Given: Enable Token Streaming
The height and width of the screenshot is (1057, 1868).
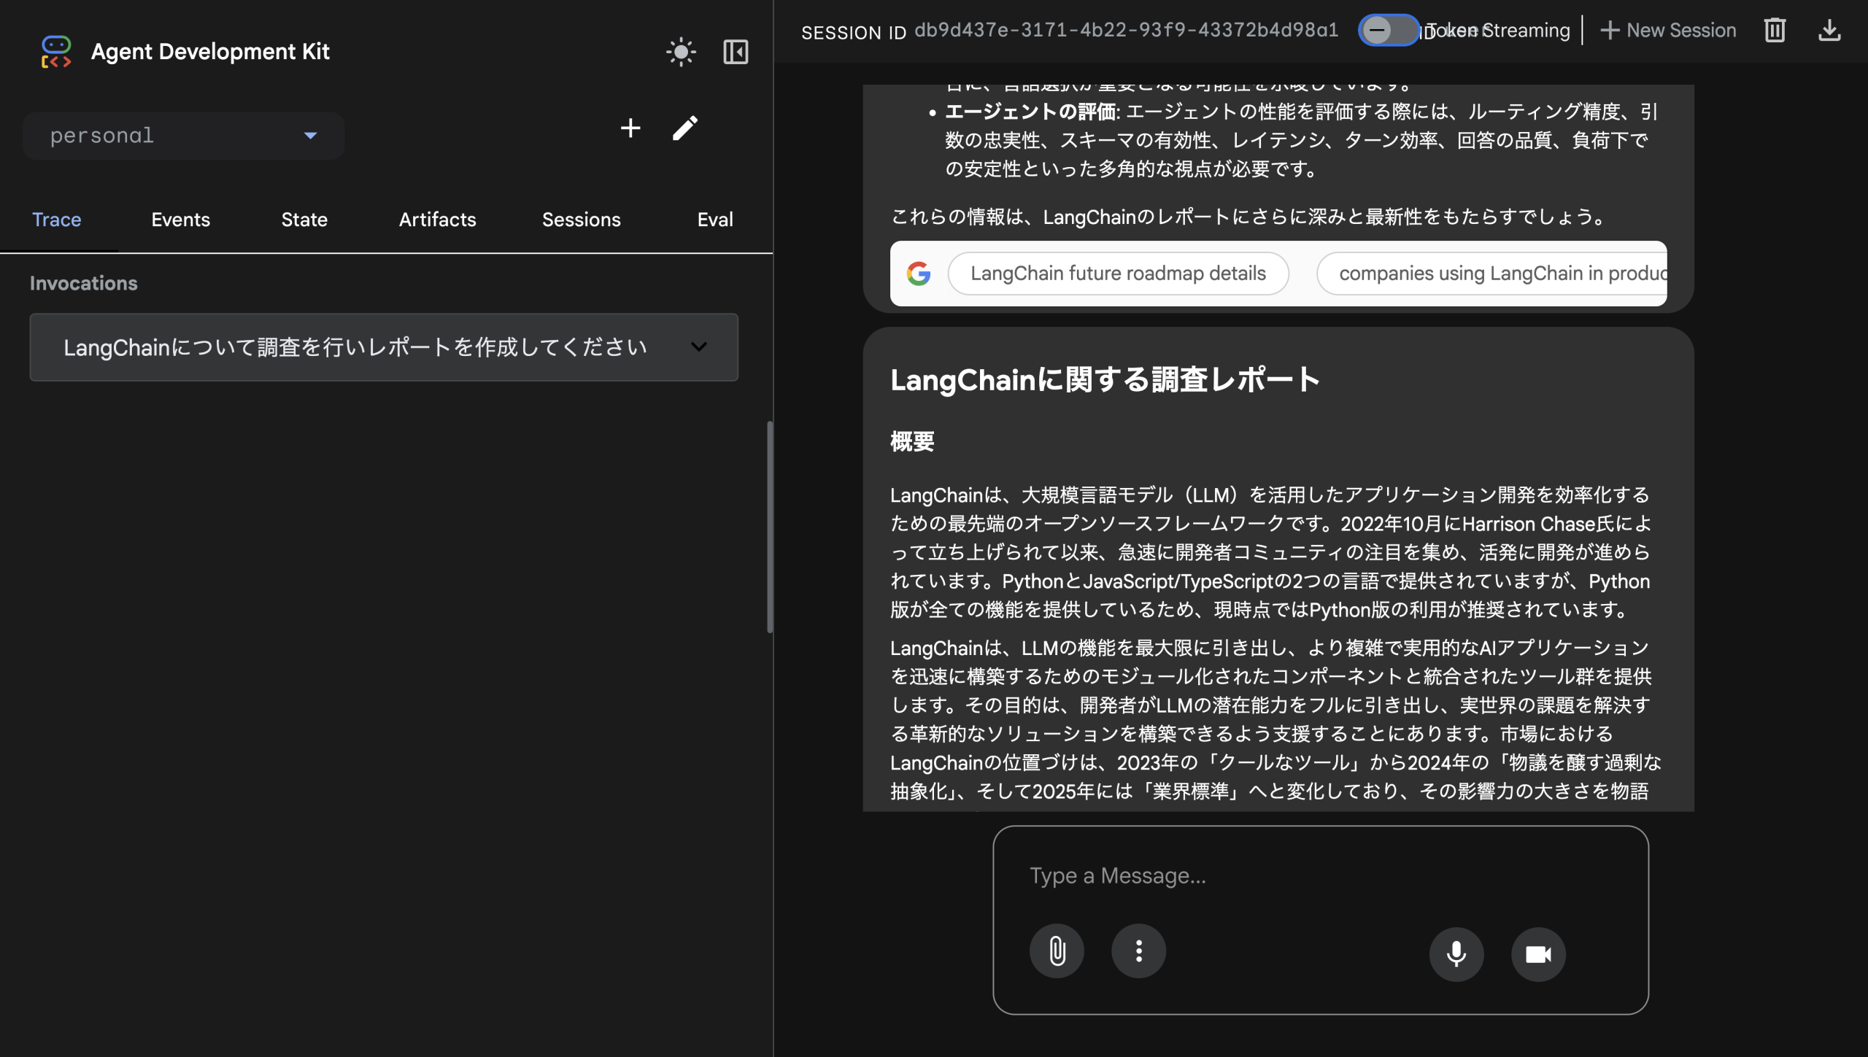Looking at the screenshot, I should coord(1389,31).
